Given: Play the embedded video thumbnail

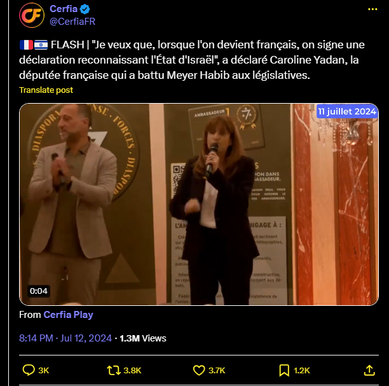Looking at the screenshot, I should pos(199,204).
